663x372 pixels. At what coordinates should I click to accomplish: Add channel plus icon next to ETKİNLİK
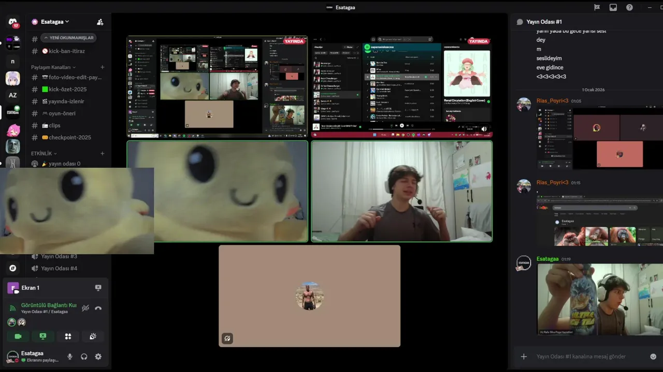click(x=102, y=153)
